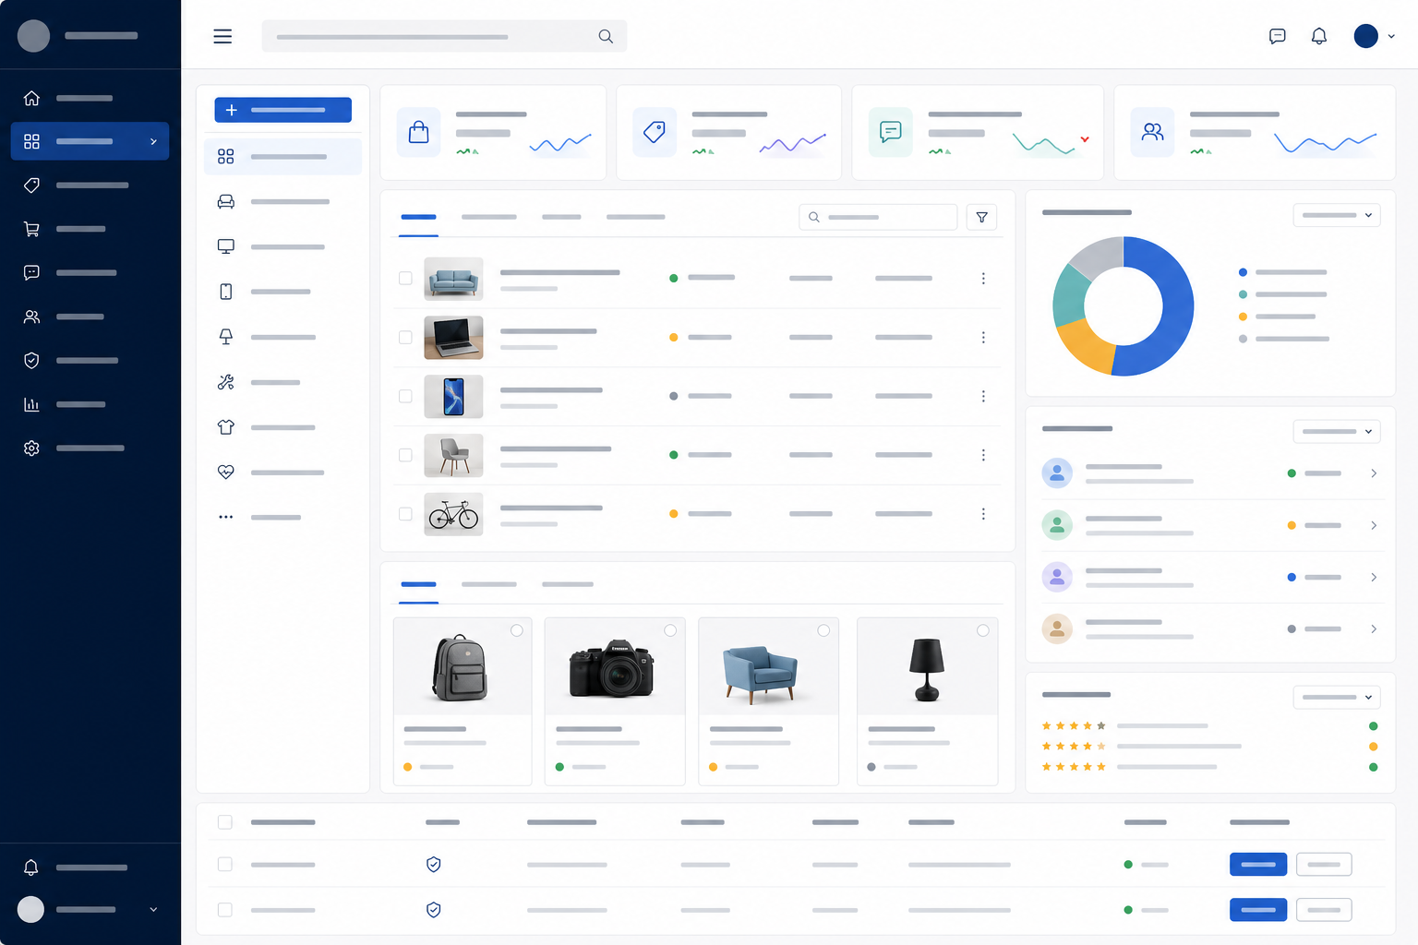Select the t-shirt clothing category icon
The height and width of the screenshot is (945, 1418).
coord(226,427)
